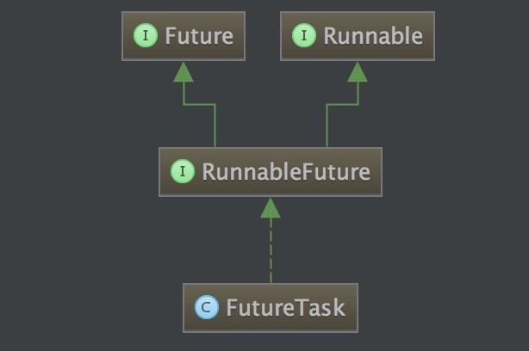Click the horizontal elbow of Runnable inheritance line
Viewport: 529px width, 351px height.
[x=341, y=104]
